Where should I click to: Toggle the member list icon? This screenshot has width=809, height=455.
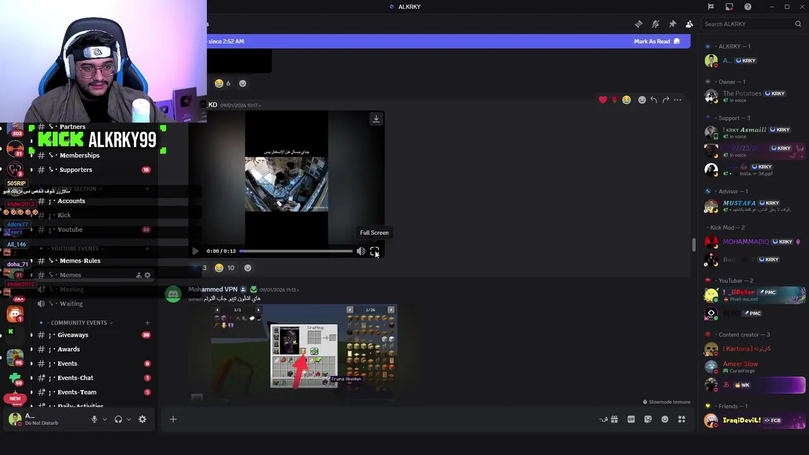coord(689,24)
